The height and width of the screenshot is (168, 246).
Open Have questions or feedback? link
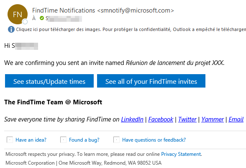154,140
